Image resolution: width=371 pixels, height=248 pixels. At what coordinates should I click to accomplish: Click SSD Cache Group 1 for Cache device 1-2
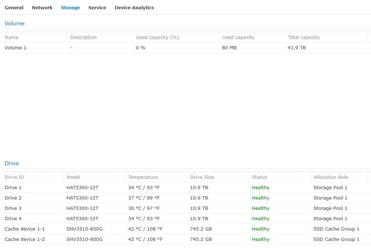tap(336, 240)
